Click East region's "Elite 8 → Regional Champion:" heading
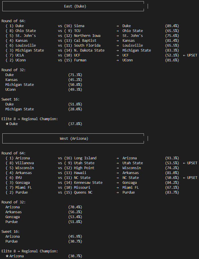The height and width of the screenshot is (259, 199). point(30,119)
